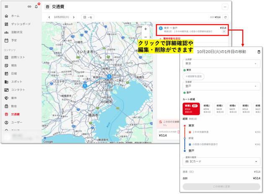The height and width of the screenshot is (194, 264).
Task: Click the コンタクト icon in the sidebar
Action: [6, 90]
